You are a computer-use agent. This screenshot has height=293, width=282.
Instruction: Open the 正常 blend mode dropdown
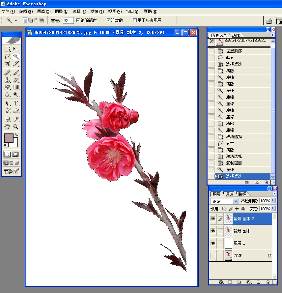coord(236,201)
